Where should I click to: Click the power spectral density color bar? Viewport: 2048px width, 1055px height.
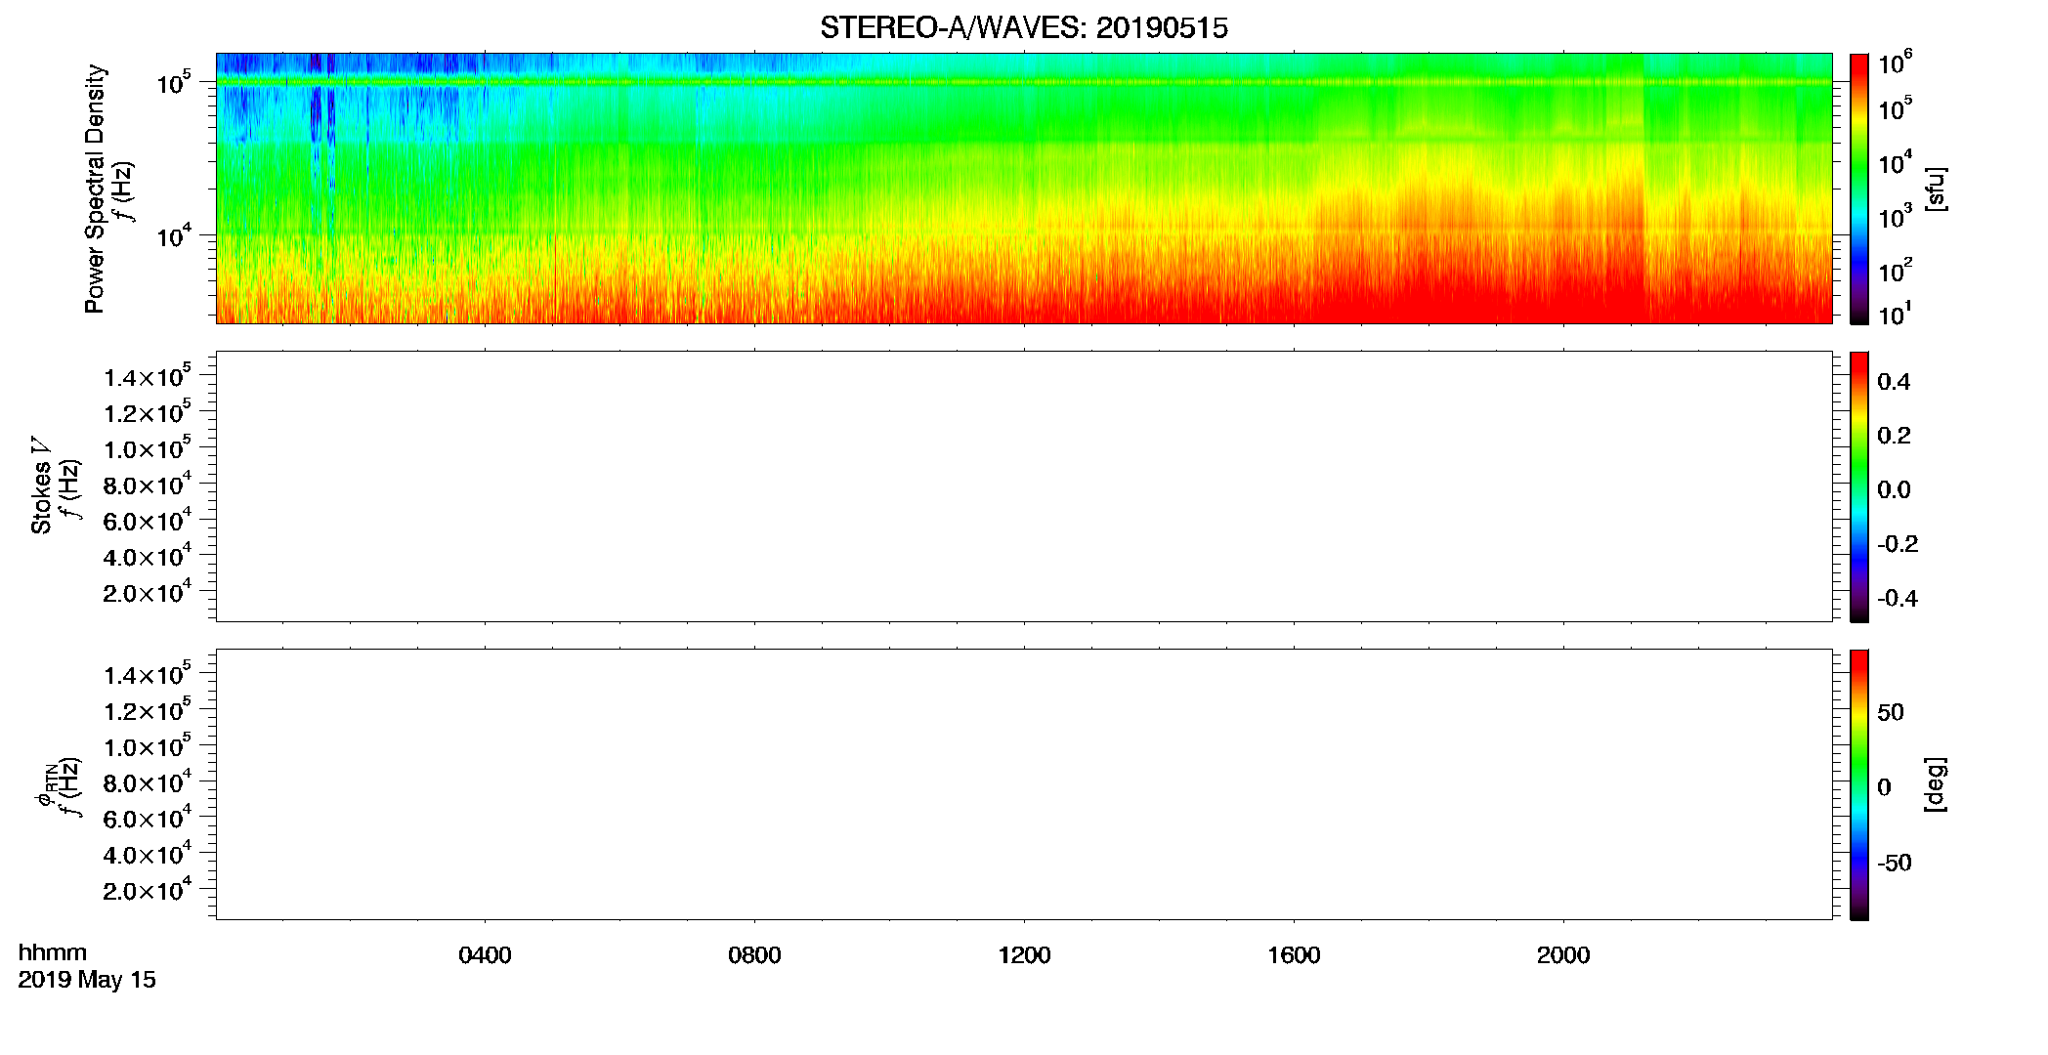click(1859, 189)
